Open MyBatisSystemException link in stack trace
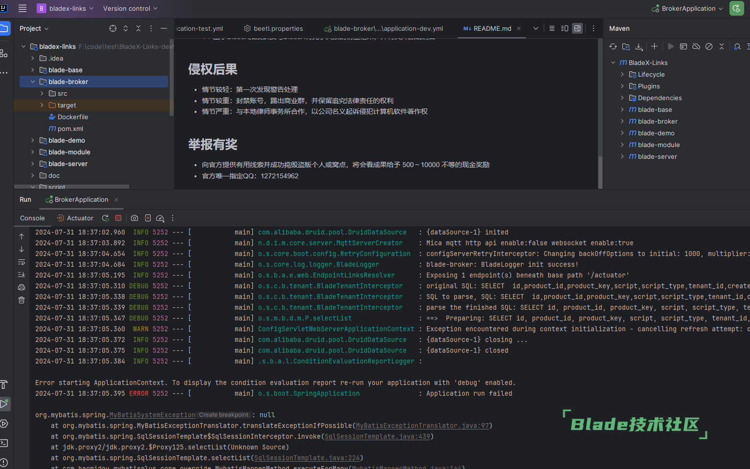The image size is (750, 469). point(153,415)
